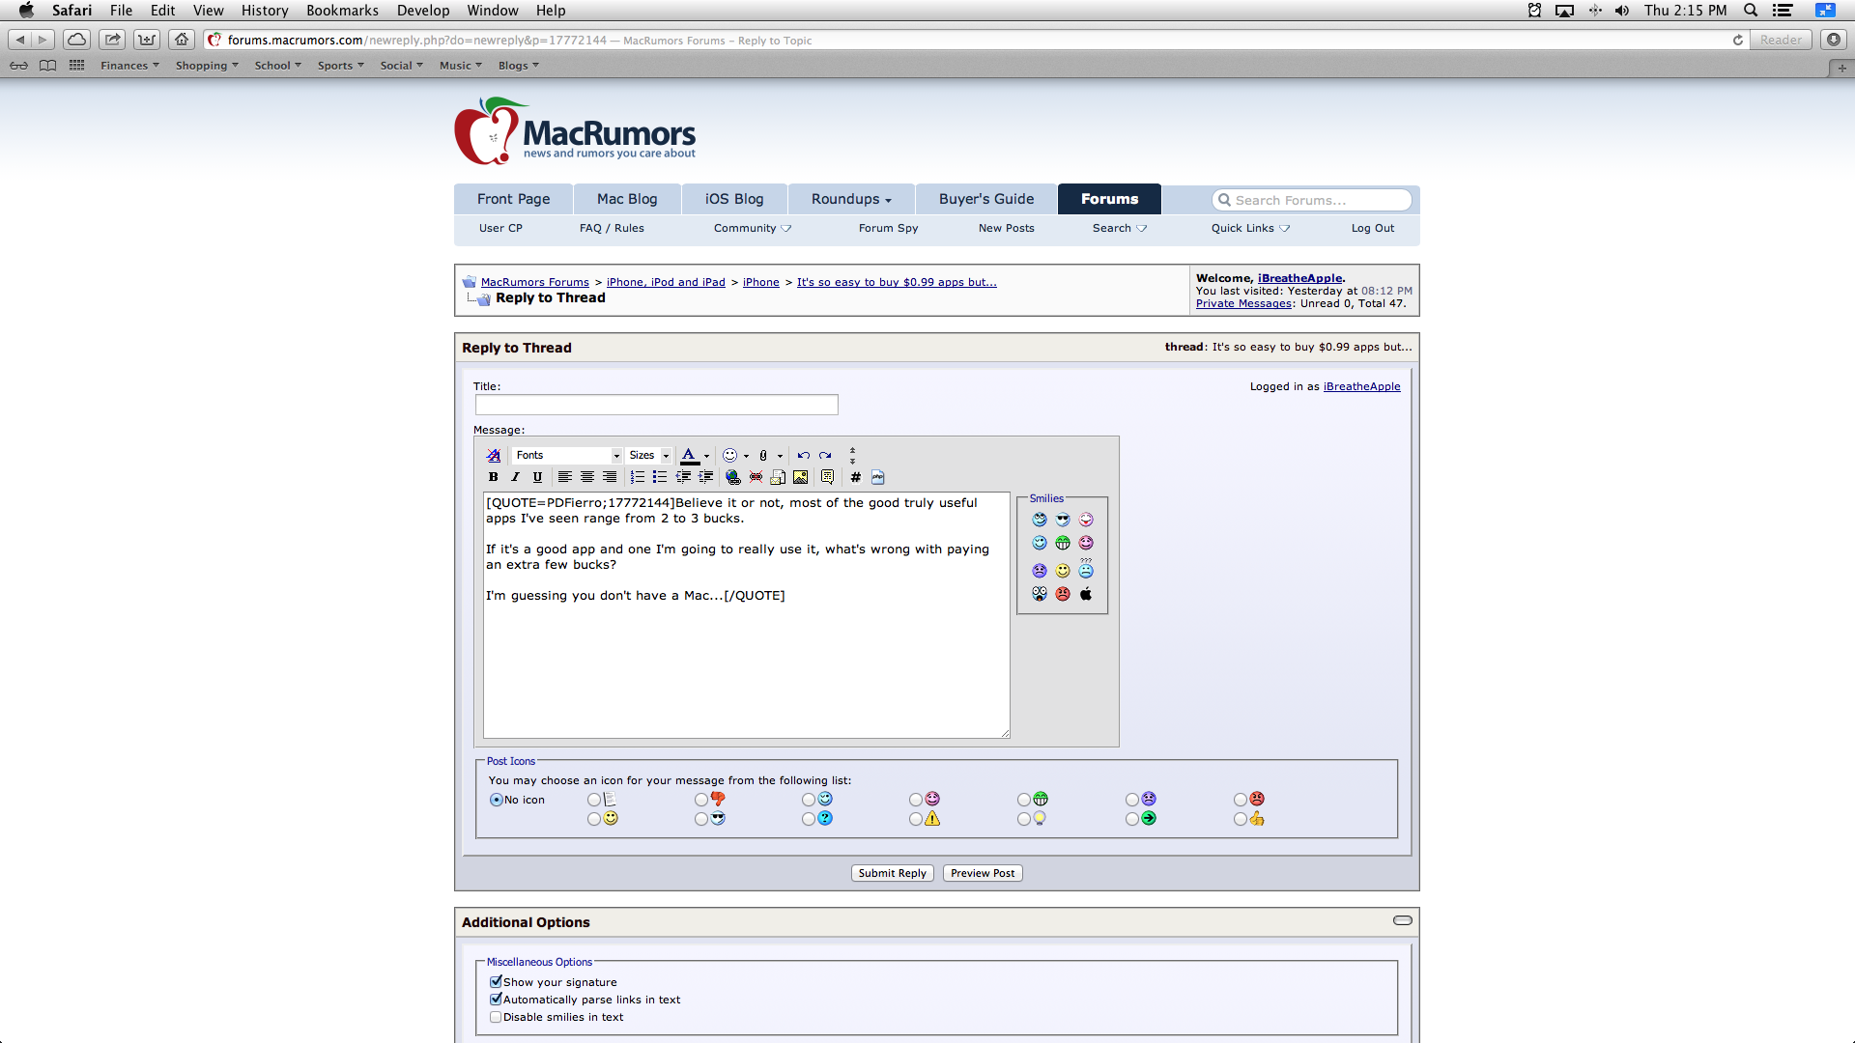The width and height of the screenshot is (1855, 1043).
Task: Open the Front Page tab
Action: pyautogui.click(x=513, y=199)
